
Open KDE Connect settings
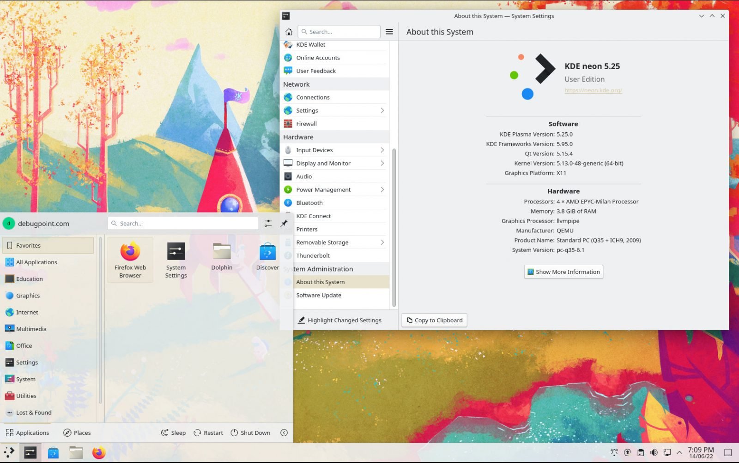tap(314, 216)
